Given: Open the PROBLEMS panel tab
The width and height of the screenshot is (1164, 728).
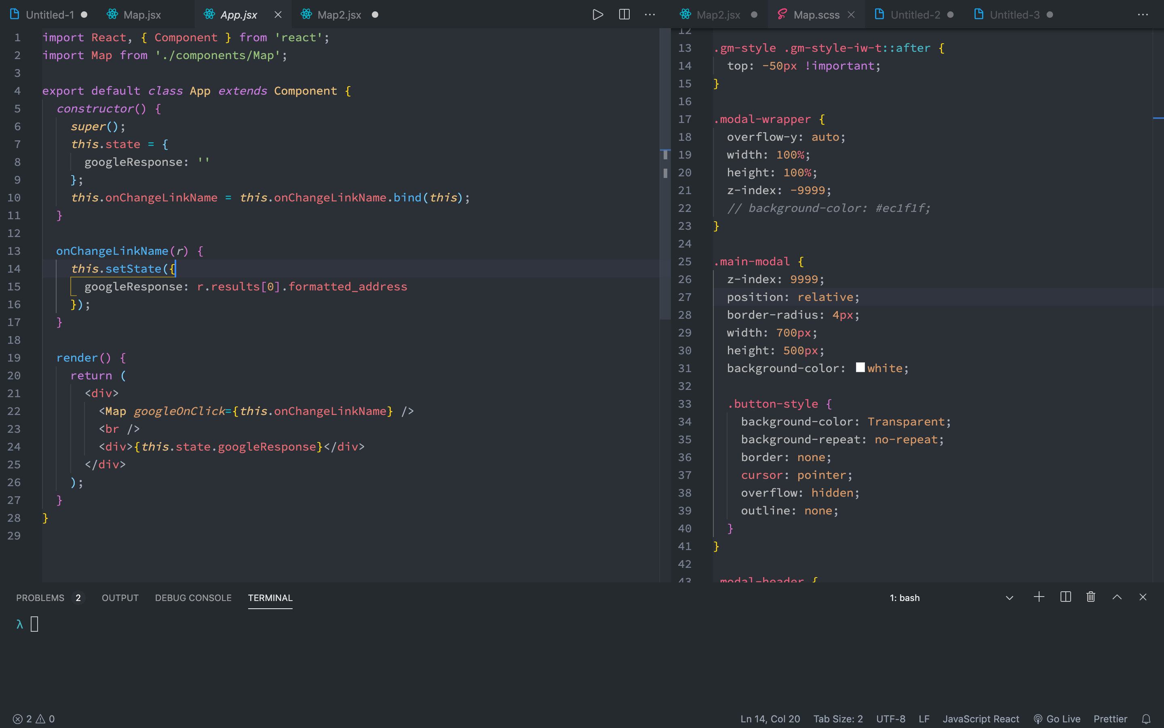Looking at the screenshot, I should coord(41,597).
